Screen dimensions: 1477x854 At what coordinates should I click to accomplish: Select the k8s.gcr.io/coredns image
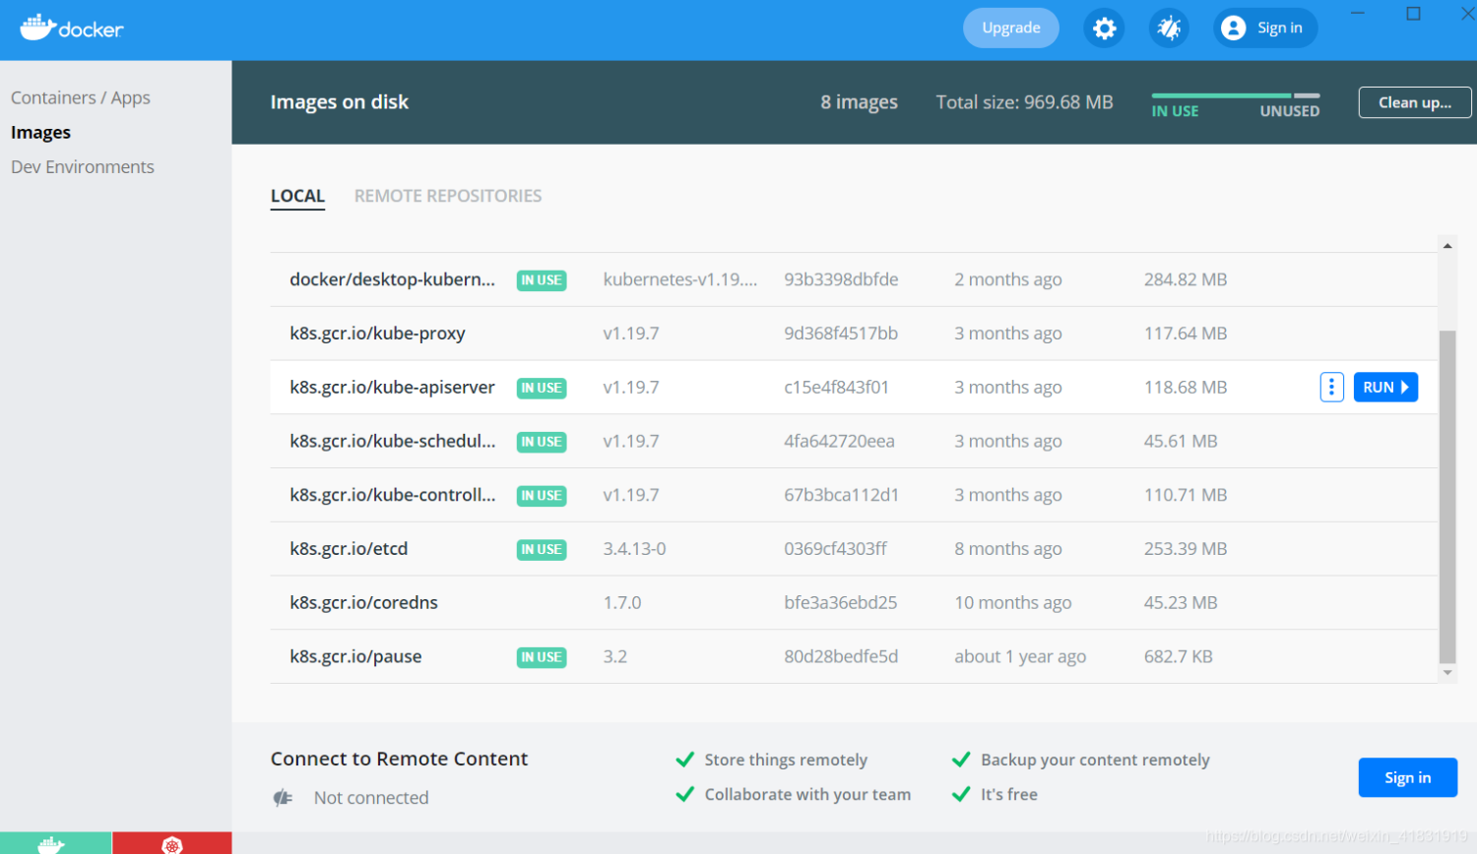363,603
